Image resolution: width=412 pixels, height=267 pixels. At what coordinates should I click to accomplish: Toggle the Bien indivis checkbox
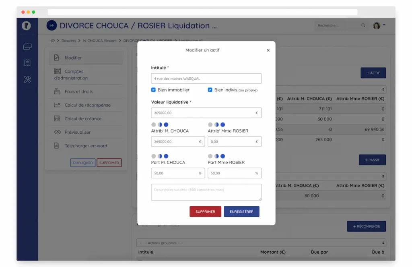coord(210,90)
